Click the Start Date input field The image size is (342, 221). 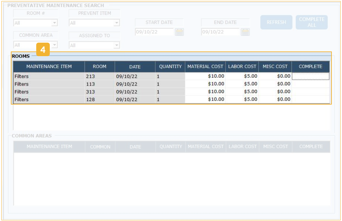[154, 32]
